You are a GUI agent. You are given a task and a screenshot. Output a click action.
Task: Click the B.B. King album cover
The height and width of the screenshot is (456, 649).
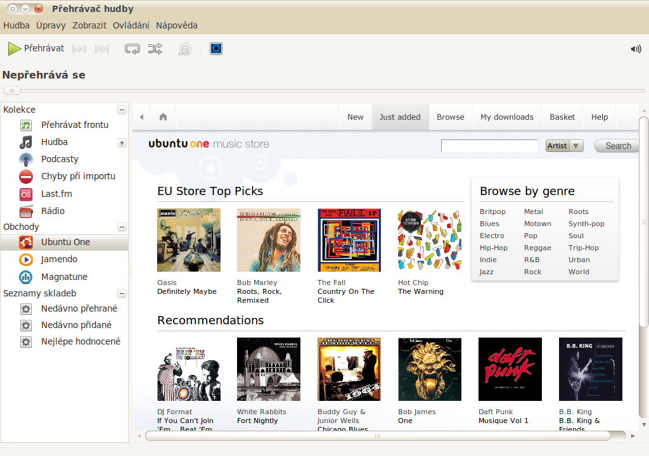[x=591, y=369]
